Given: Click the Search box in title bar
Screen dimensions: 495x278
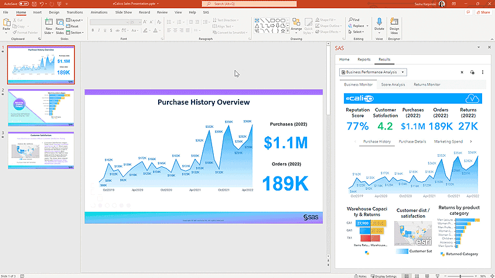Looking at the screenshot, I should point(249,4).
